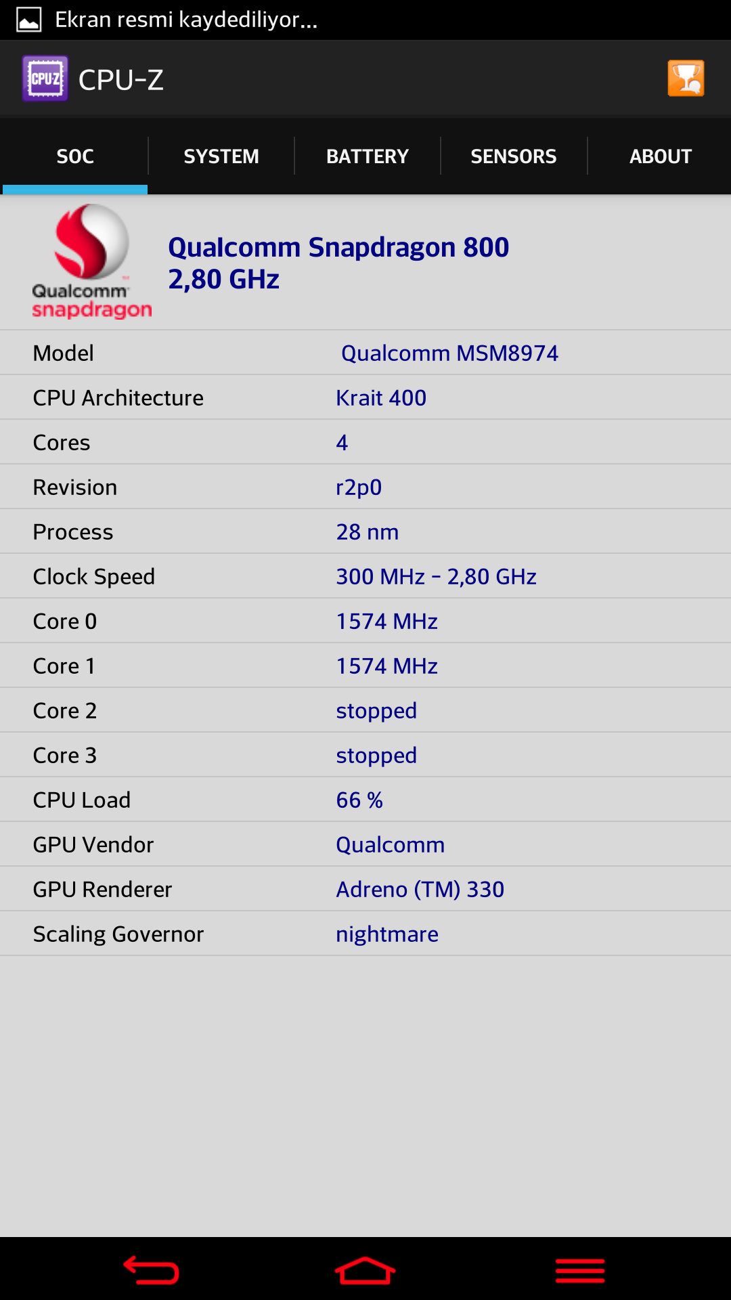Image resolution: width=731 pixels, height=1300 pixels.
Task: Select the CPU Load 66 % row
Action: coord(365,800)
